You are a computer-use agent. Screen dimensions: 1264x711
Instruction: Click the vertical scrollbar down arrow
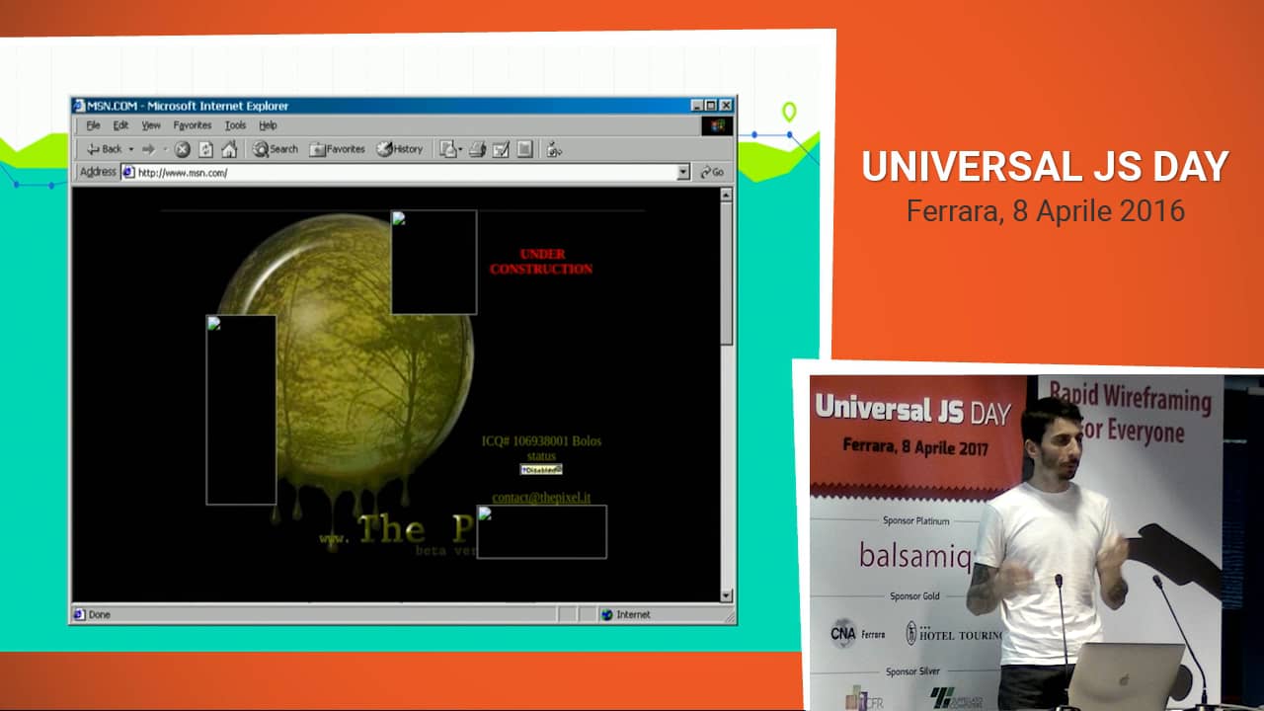(727, 595)
